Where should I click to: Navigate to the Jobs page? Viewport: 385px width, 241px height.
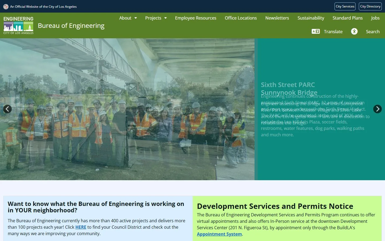pos(375,18)
